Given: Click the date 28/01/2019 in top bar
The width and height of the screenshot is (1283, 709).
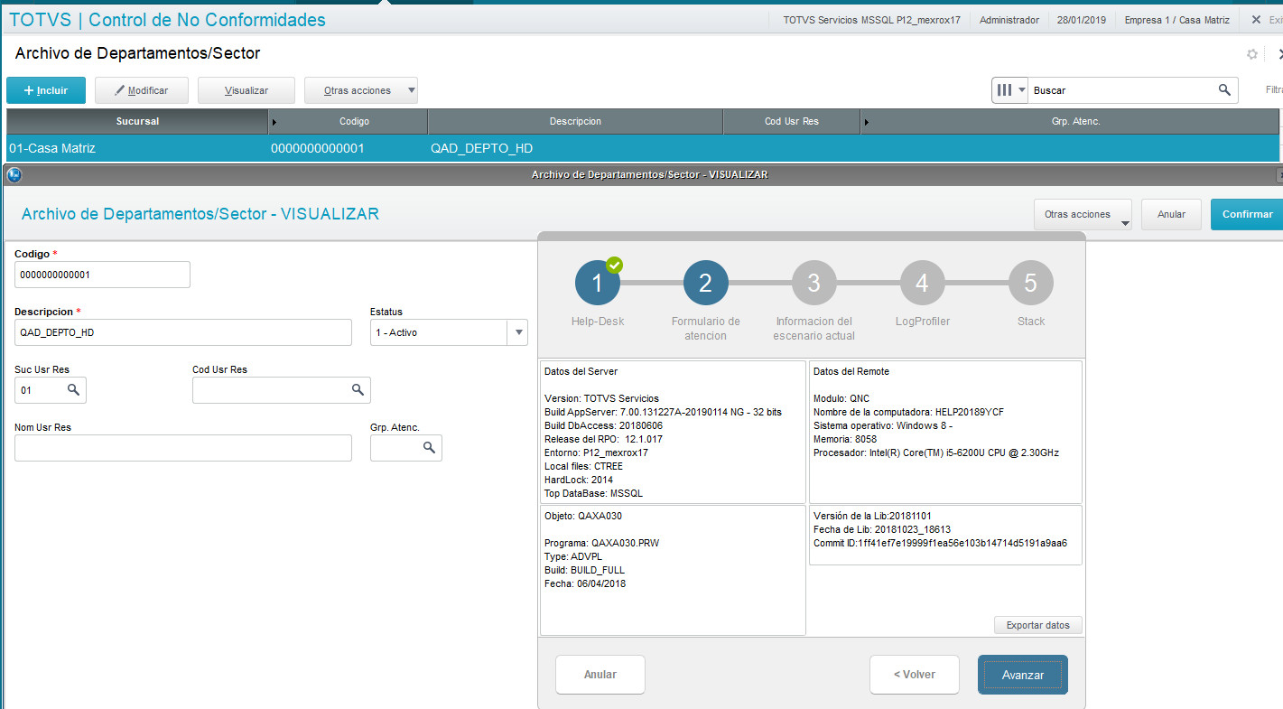Looking at the screenshot, I should click(1081, 20).
